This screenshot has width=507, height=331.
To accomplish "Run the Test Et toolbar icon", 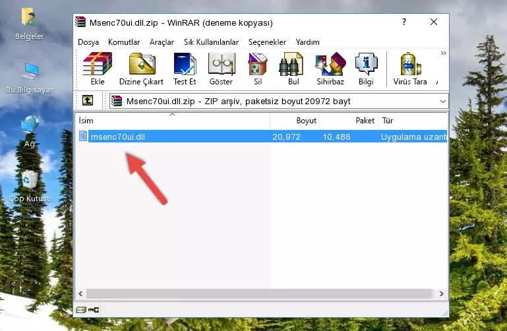I will click(x=185, y=69).
